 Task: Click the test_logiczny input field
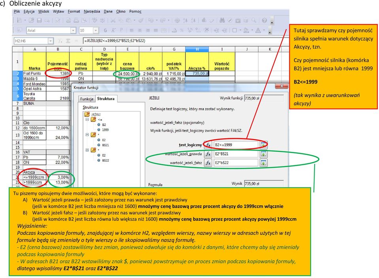[236, 145]
